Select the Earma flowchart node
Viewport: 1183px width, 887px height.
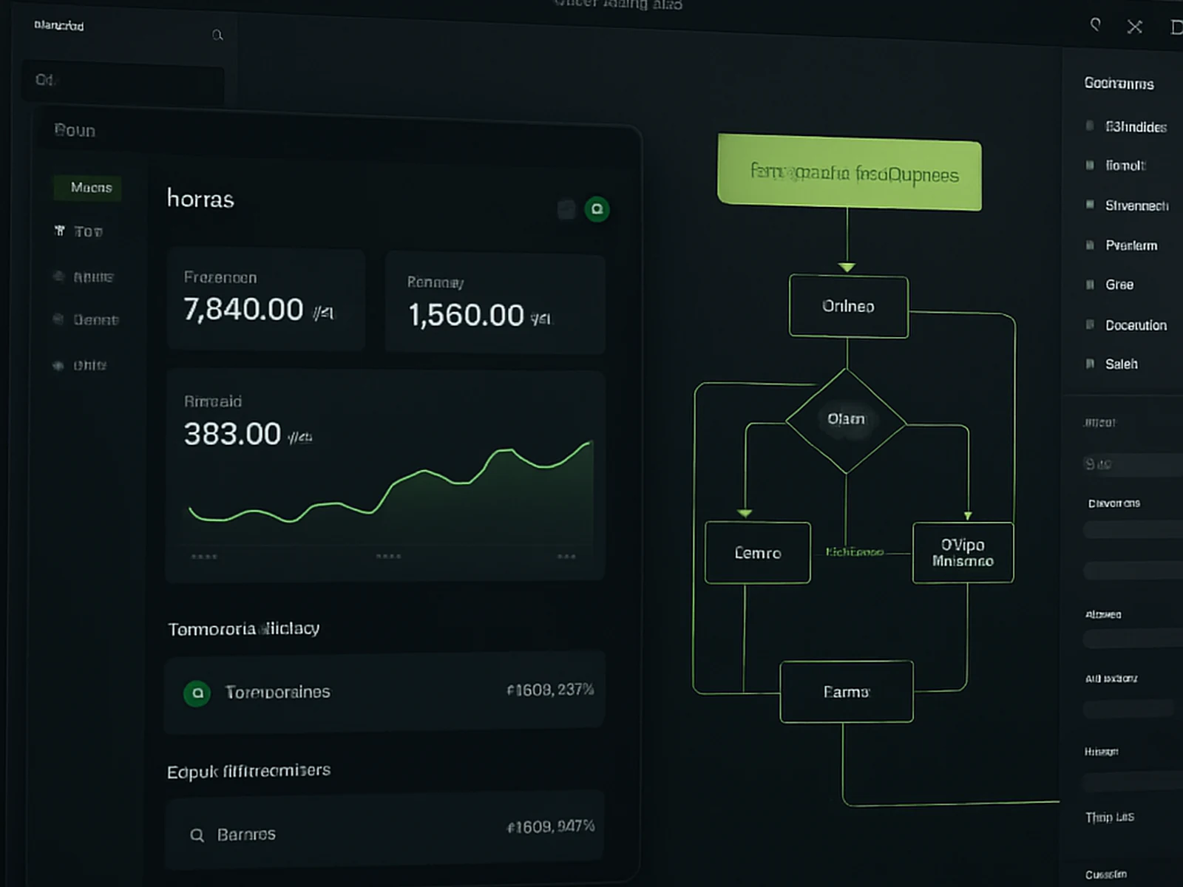(847, 692)
